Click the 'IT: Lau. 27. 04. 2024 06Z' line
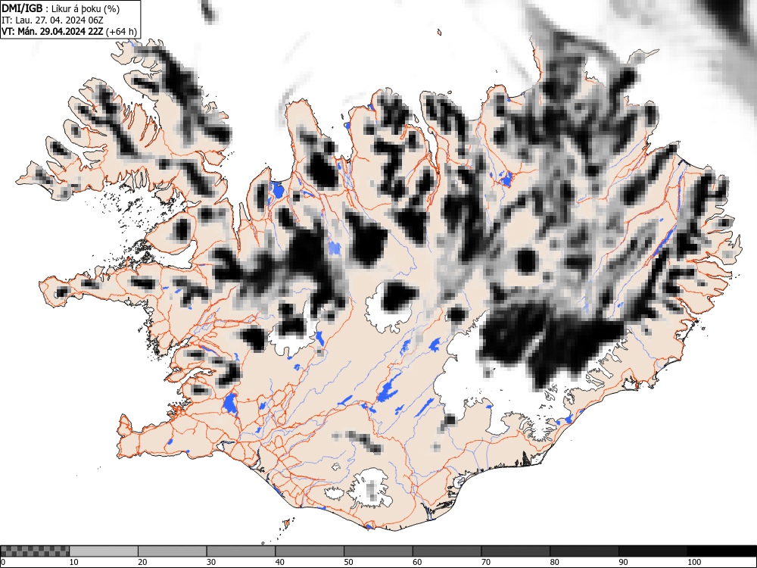This screenshot has height=568, width=757. 52,20
